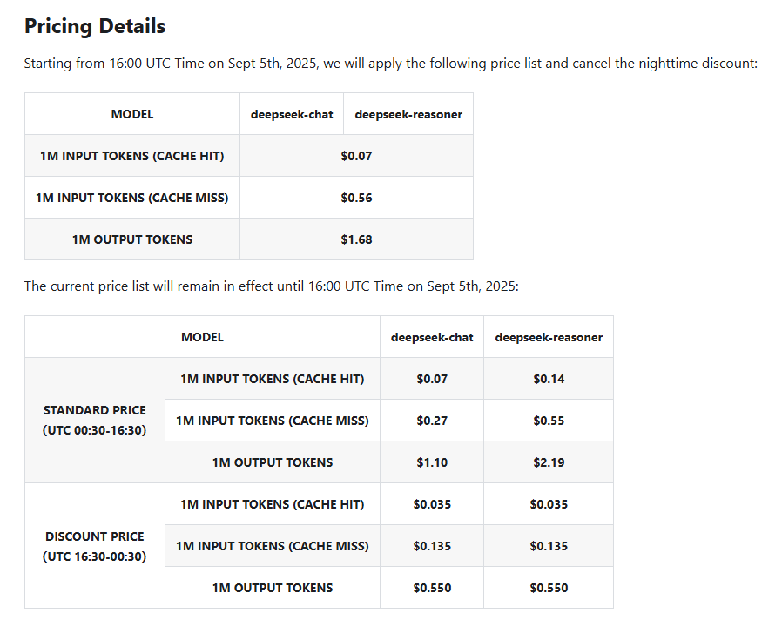The width and height of the screenshot is (782, 620).
Task: Click the 'Starting from 16:00 UTC' paragraph
Action: (390, 64)
